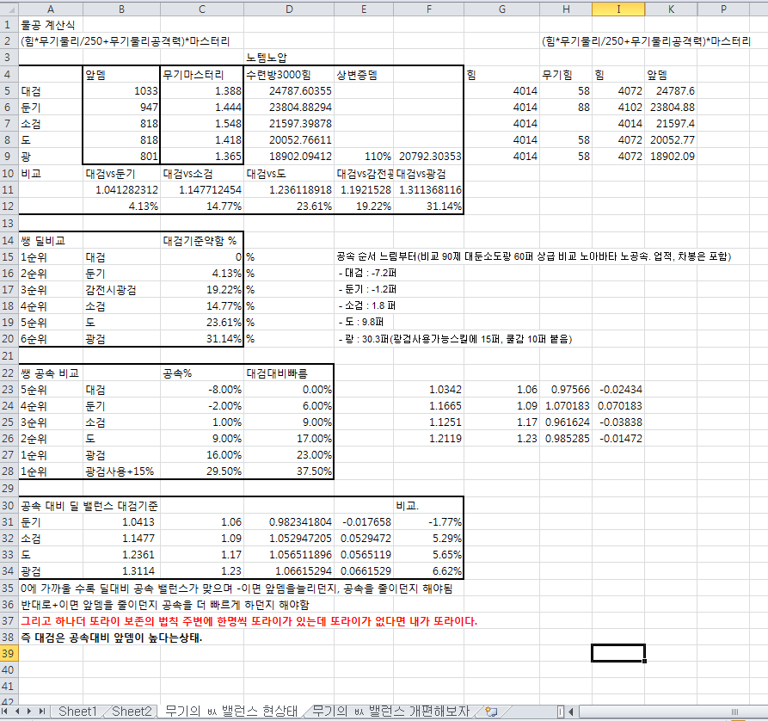Viewport: 768px width, 721px height.
Task: Switch to 무기의 밸런스 개편해보자 tab
Action: click(x=391, y=712)
